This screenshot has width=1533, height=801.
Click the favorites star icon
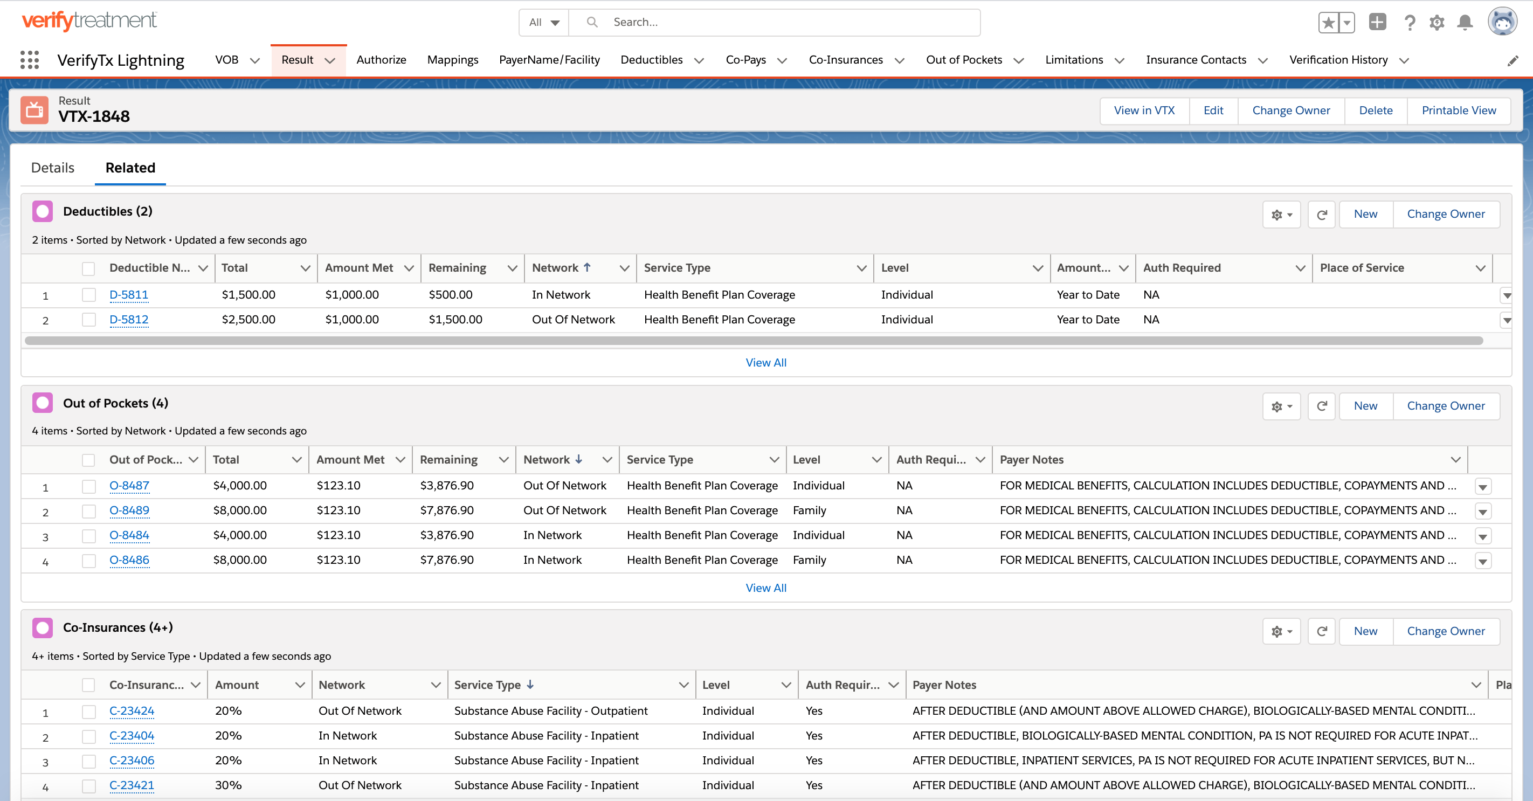coord(1328,23)
